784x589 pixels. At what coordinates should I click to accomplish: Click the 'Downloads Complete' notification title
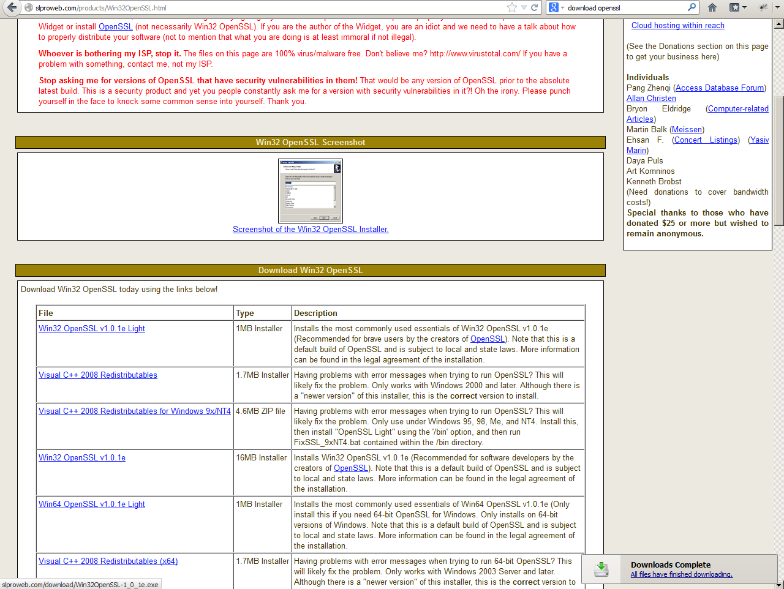coord(671,565)
